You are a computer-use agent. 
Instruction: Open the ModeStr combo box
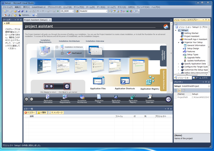coord(93,11)
